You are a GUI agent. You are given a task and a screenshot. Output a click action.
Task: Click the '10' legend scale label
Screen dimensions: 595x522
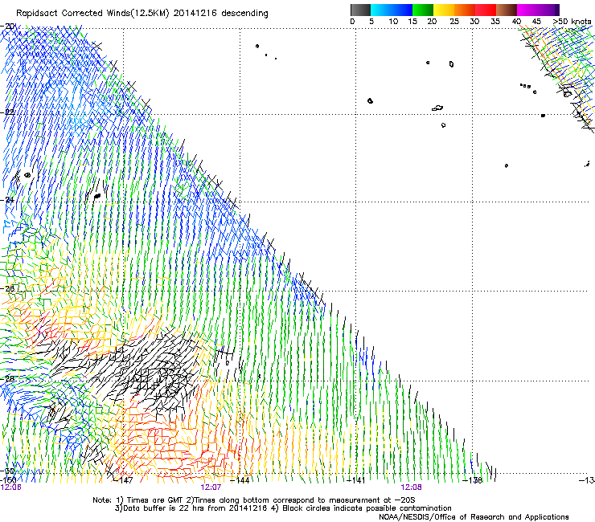(393, 22)
